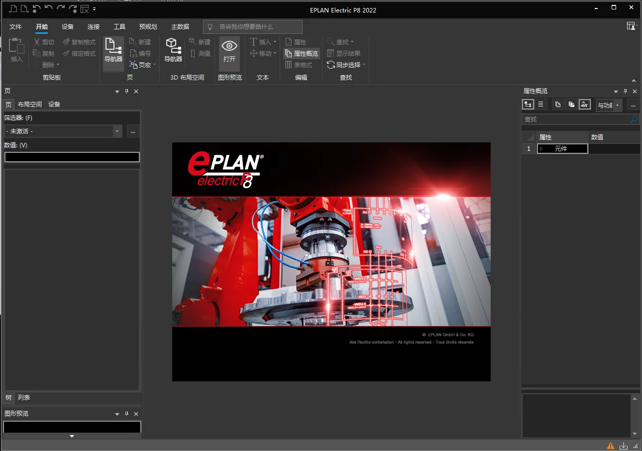Open the 页 navigator (导航器) in the ribbon
This screenshot has height=451, width=642.
(x=113, y=50)
